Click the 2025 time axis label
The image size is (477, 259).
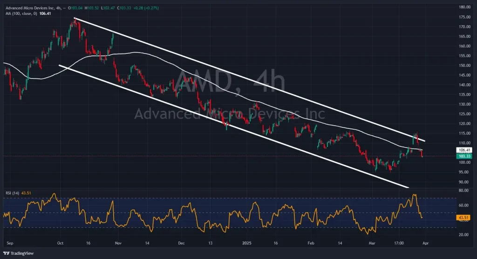[x=247, y=243]
